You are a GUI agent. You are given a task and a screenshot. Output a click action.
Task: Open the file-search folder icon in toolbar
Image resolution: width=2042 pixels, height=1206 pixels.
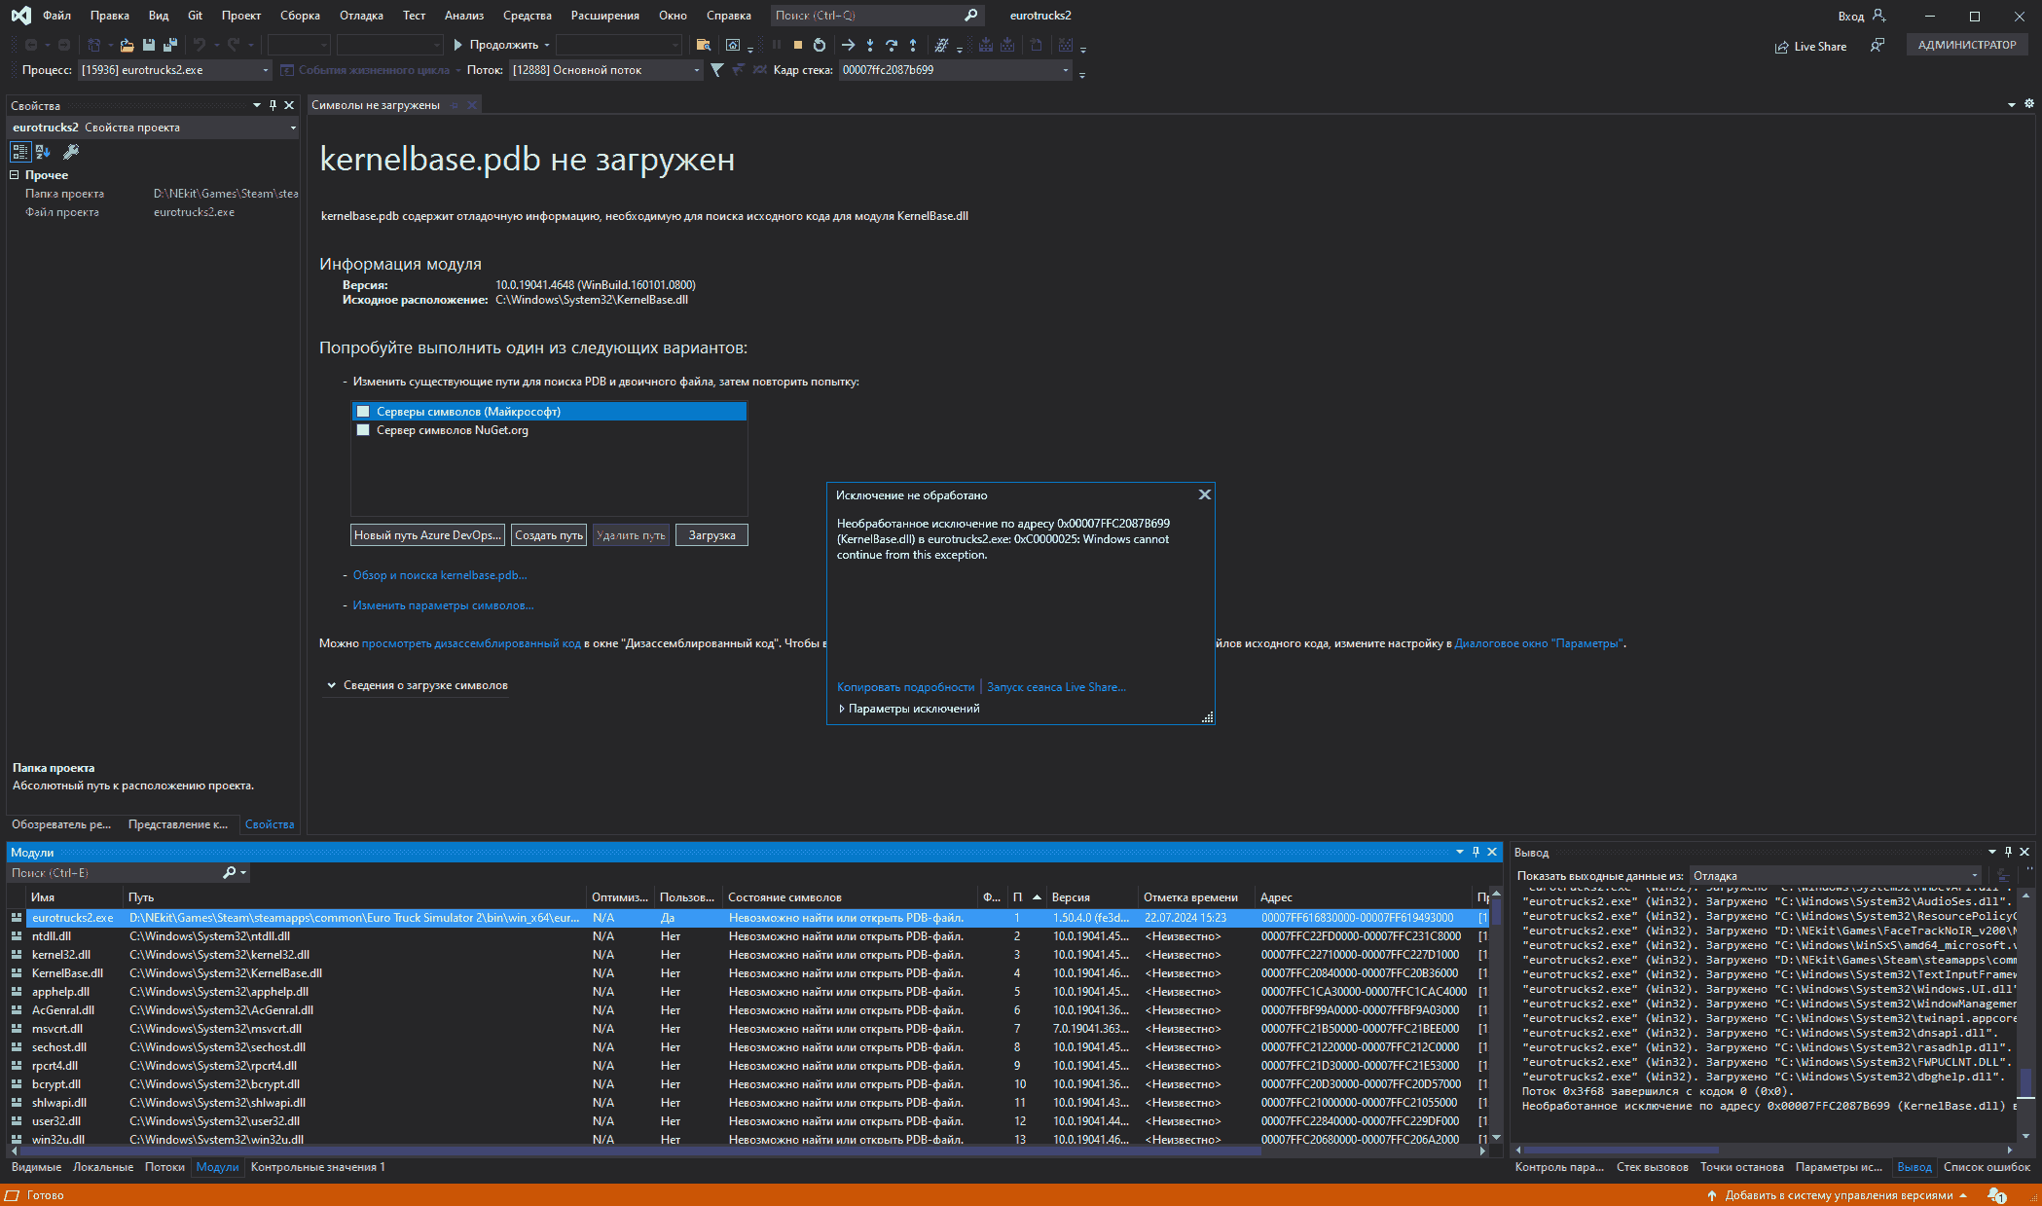[x=704, y=45]
